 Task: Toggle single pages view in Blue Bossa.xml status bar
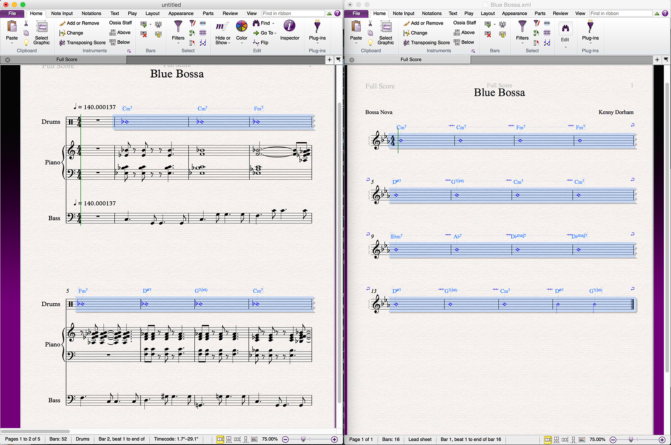pyautogui.click(x=565, y=440)
